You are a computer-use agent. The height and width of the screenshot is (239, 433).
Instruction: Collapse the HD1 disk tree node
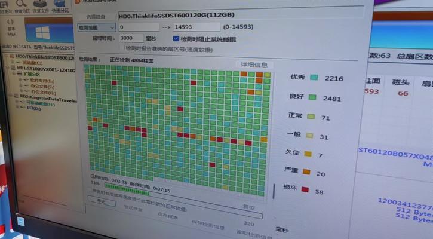click(8, 67)
